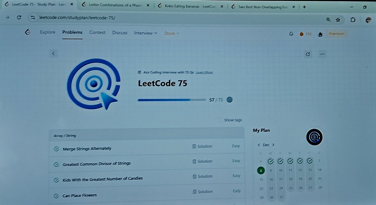Click the back arrow above the study plan
The width and height of the screenshot is (376, 205).
[54, 53]
